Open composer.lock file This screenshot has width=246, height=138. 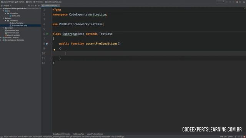coord(13,33)
